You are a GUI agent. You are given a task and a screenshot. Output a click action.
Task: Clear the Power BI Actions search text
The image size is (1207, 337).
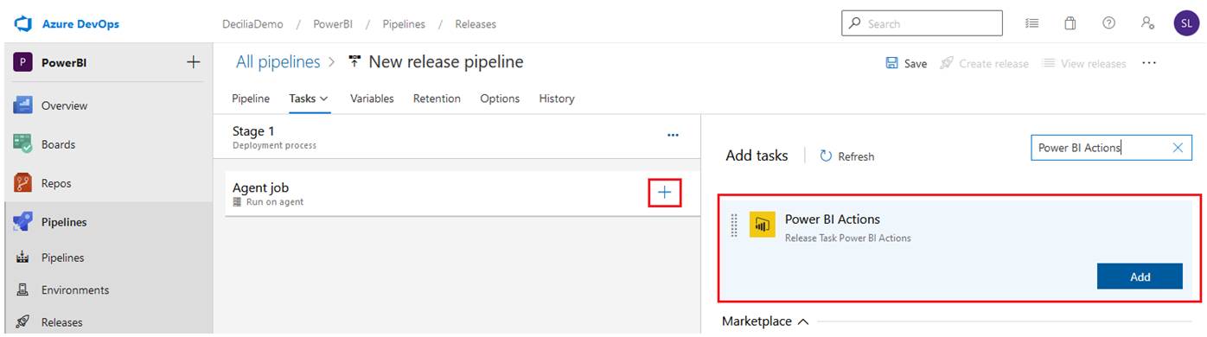click(x=1177, y=148)
